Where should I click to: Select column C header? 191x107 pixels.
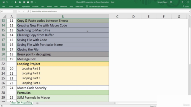point(117,17)
